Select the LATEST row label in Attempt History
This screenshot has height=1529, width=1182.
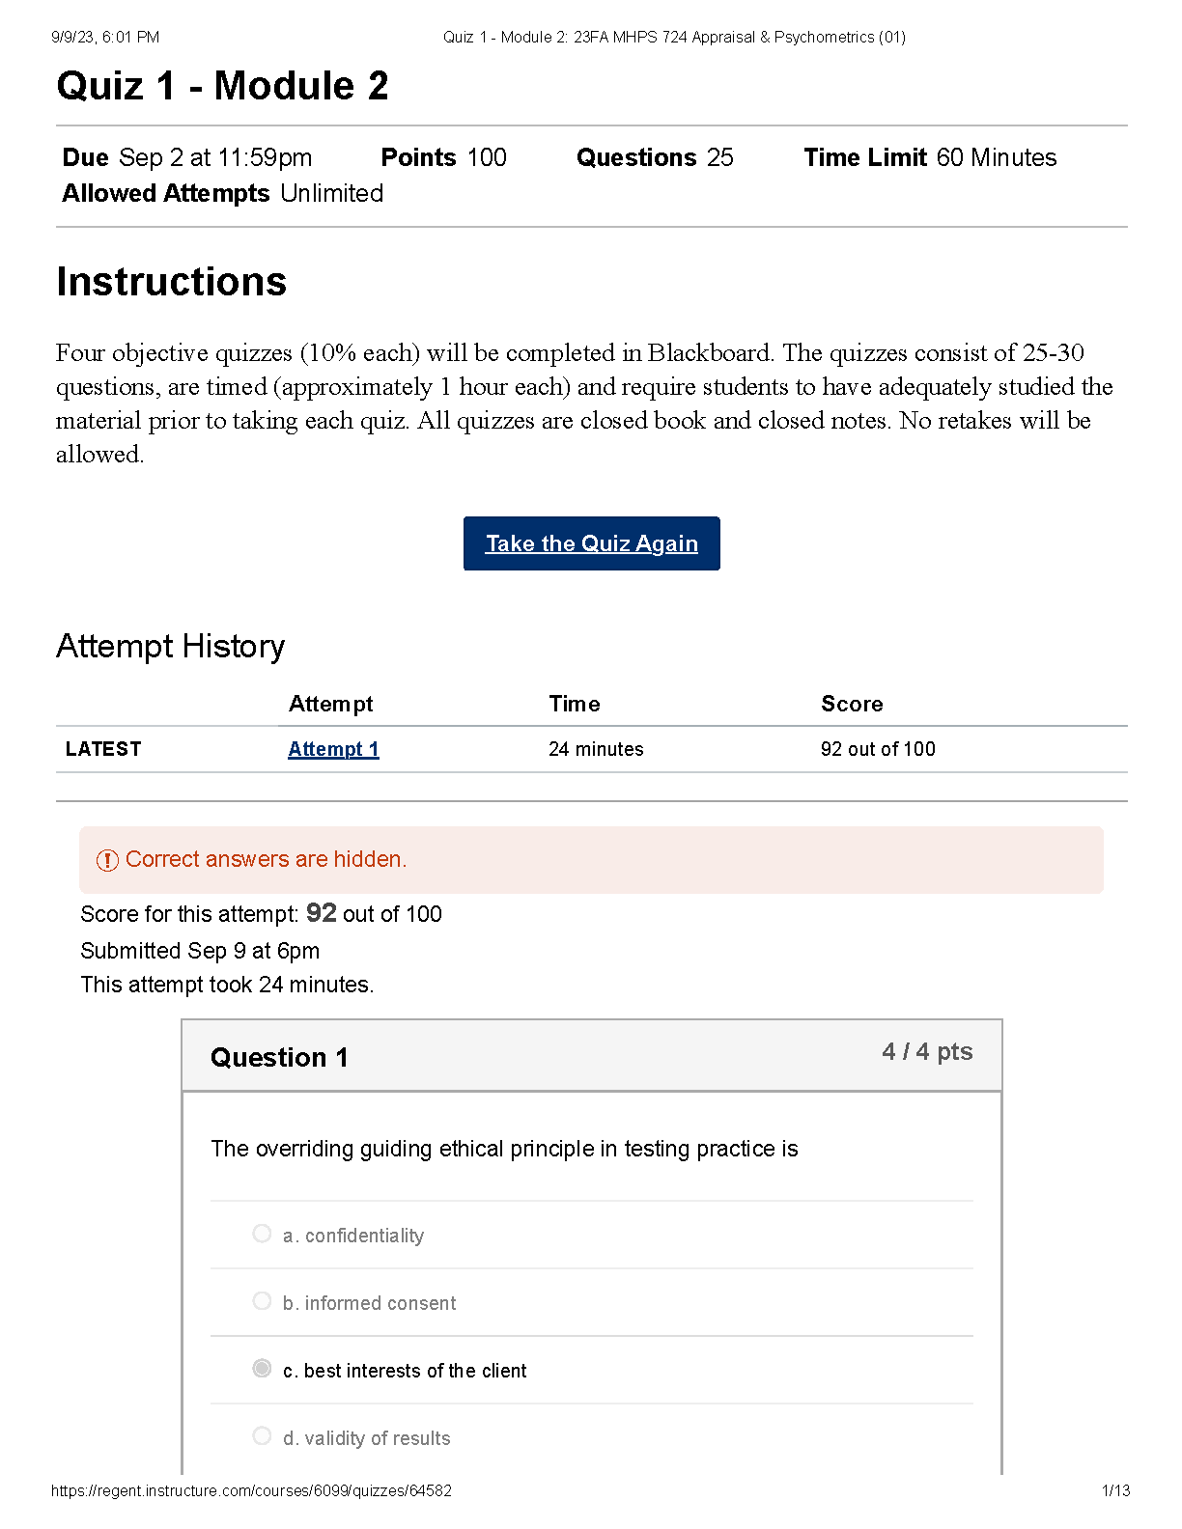point(103,749)
